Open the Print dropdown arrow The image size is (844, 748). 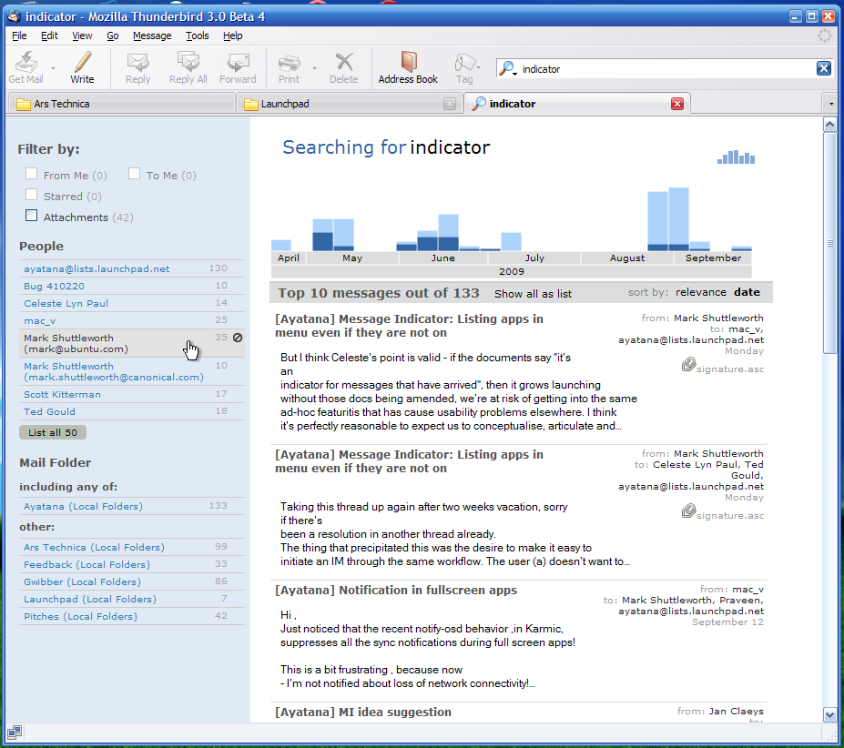coord(314,68)
